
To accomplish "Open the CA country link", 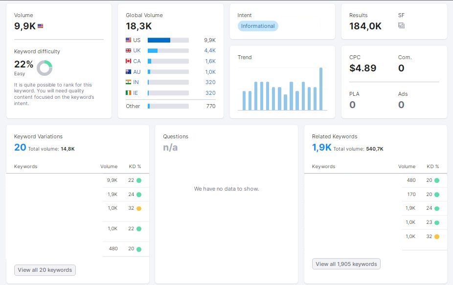I will 136,61.
